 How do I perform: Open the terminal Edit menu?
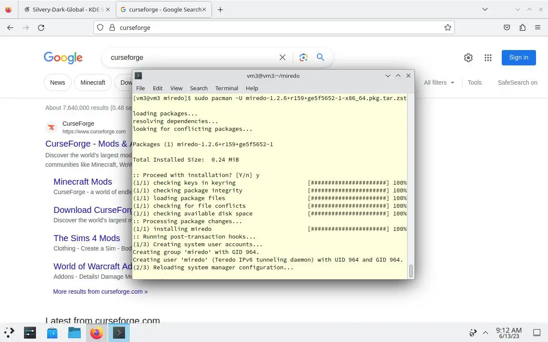[x=158, y=88]
